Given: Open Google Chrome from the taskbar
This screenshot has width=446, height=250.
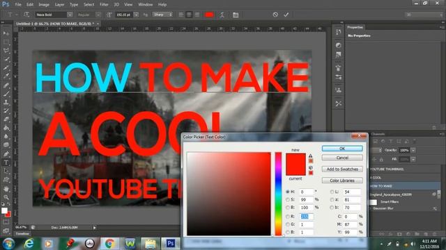Looking at the screenshot, I should coord(109,243).
